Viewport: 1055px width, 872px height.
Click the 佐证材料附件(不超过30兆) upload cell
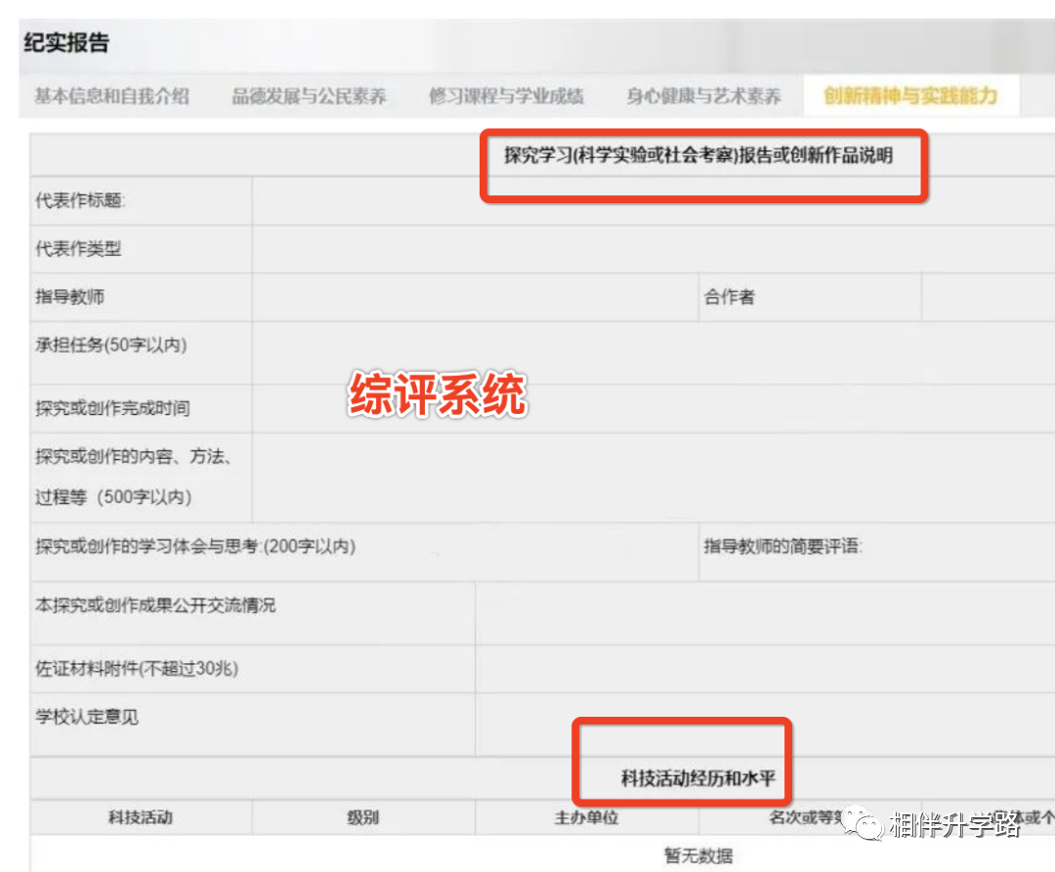coord(762,667)
